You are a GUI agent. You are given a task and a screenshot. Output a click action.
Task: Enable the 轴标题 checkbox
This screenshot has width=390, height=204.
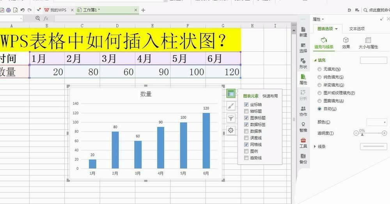tap(246, 111)
